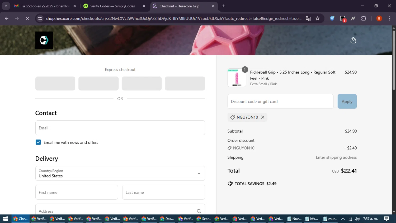Go back in browser history
Screen dimensions: 396x223
pos(7,18)
